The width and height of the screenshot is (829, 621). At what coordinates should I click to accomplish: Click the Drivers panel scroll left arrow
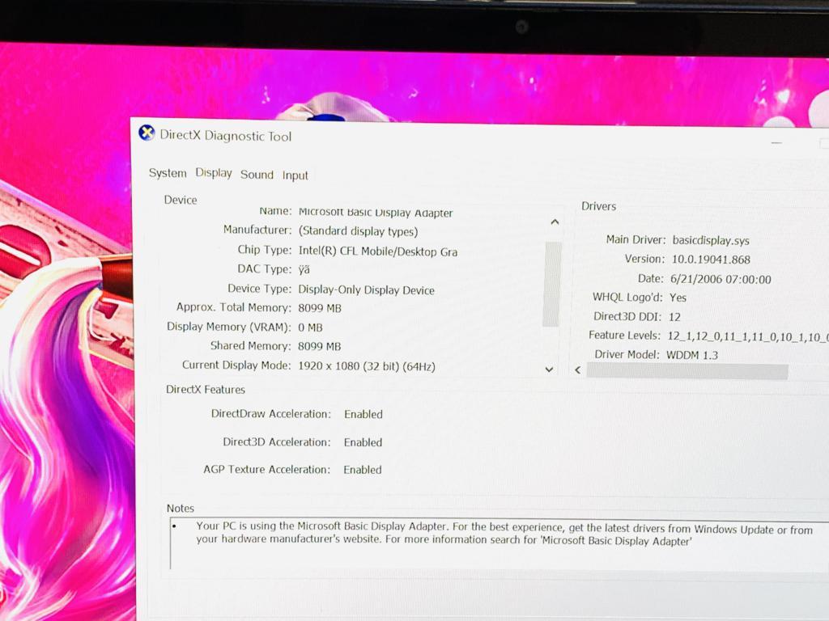[578, 370]
